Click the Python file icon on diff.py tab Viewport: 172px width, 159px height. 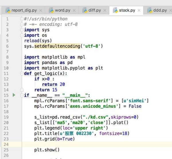(x=85, y=10)
